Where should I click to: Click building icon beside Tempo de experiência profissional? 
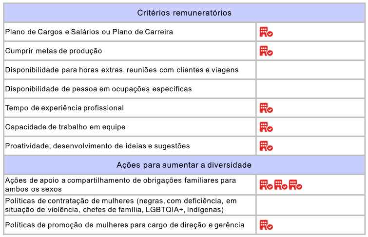[x=266, y=108]
